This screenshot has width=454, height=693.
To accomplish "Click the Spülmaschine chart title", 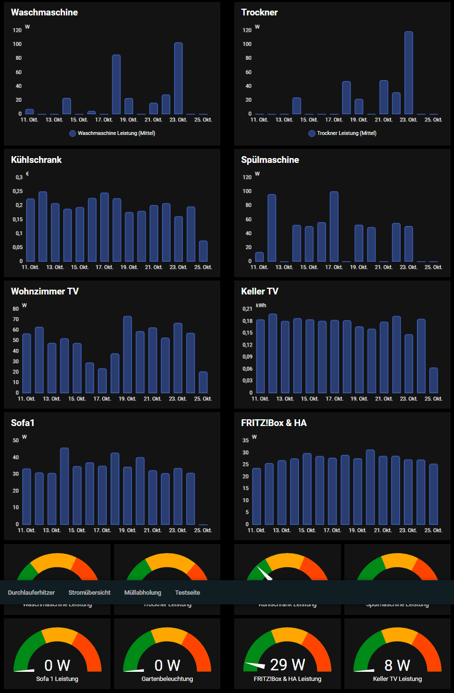I will [270, 160].
